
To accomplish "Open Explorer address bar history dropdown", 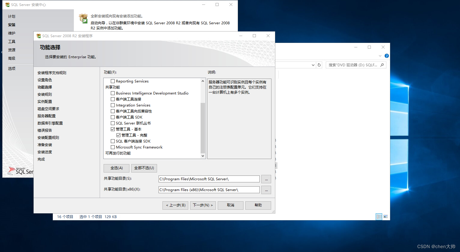I will 313,65.
